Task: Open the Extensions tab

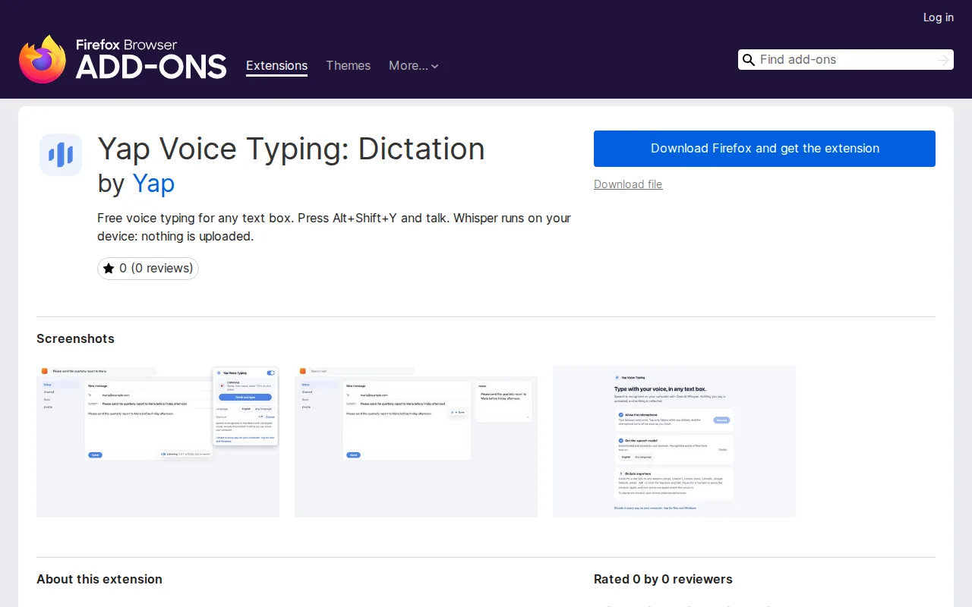Action: [276, 66]
